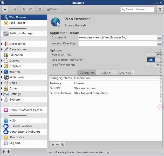Click the magnifier in search box

[124, 9]
